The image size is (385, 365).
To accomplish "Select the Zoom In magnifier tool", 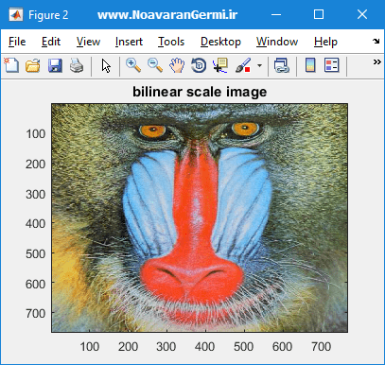I will (133, 65).
